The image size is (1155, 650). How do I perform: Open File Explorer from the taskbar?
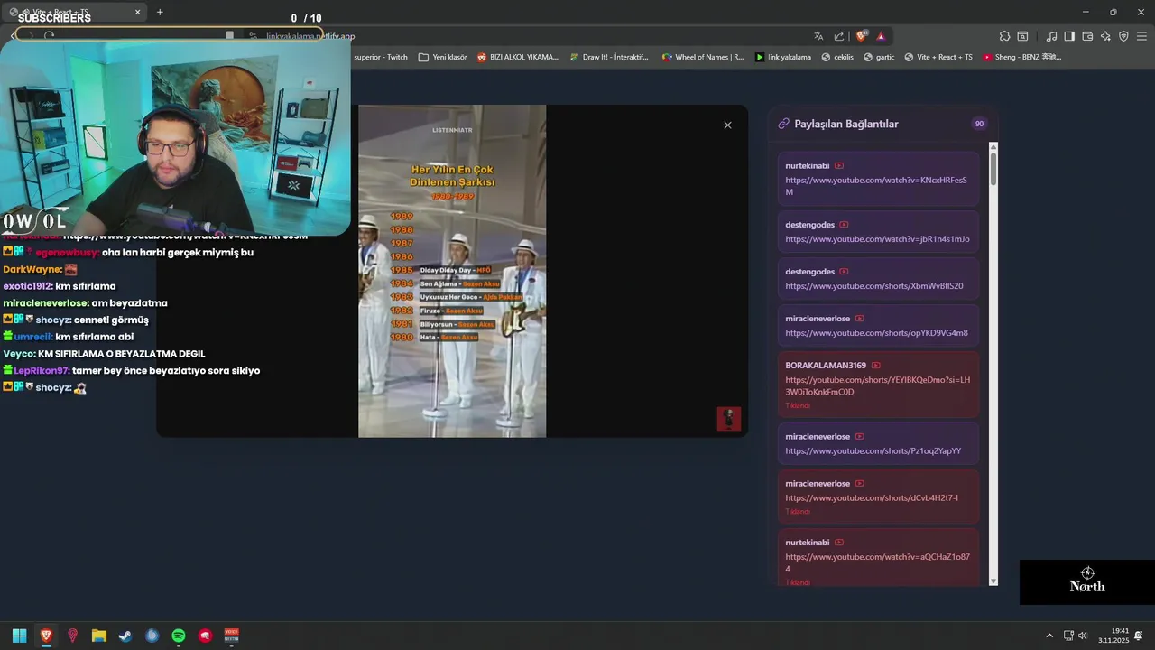pos(99,636)
